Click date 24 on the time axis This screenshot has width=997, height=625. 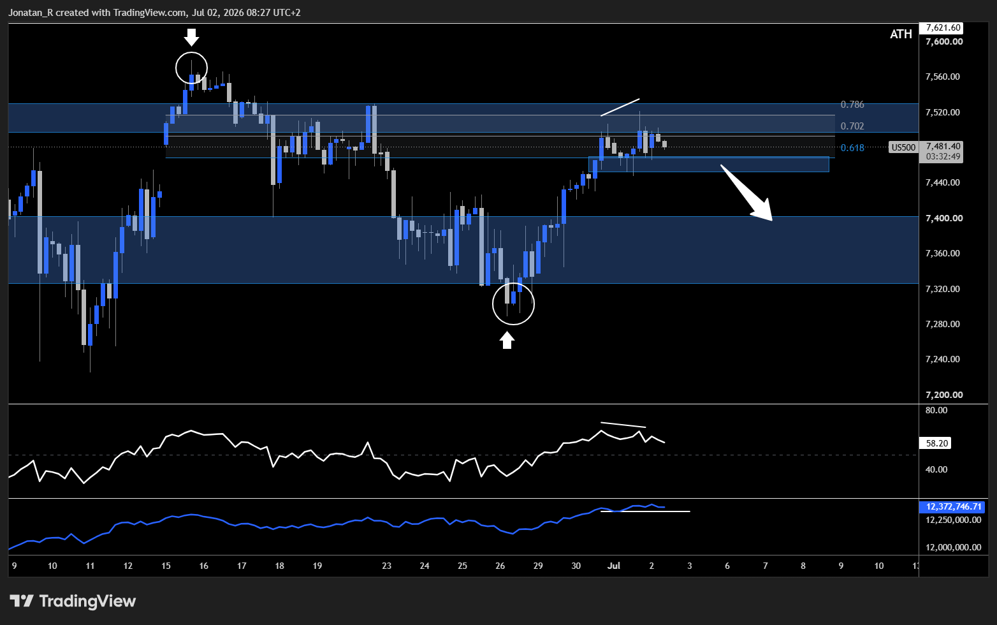coord(425,566)
